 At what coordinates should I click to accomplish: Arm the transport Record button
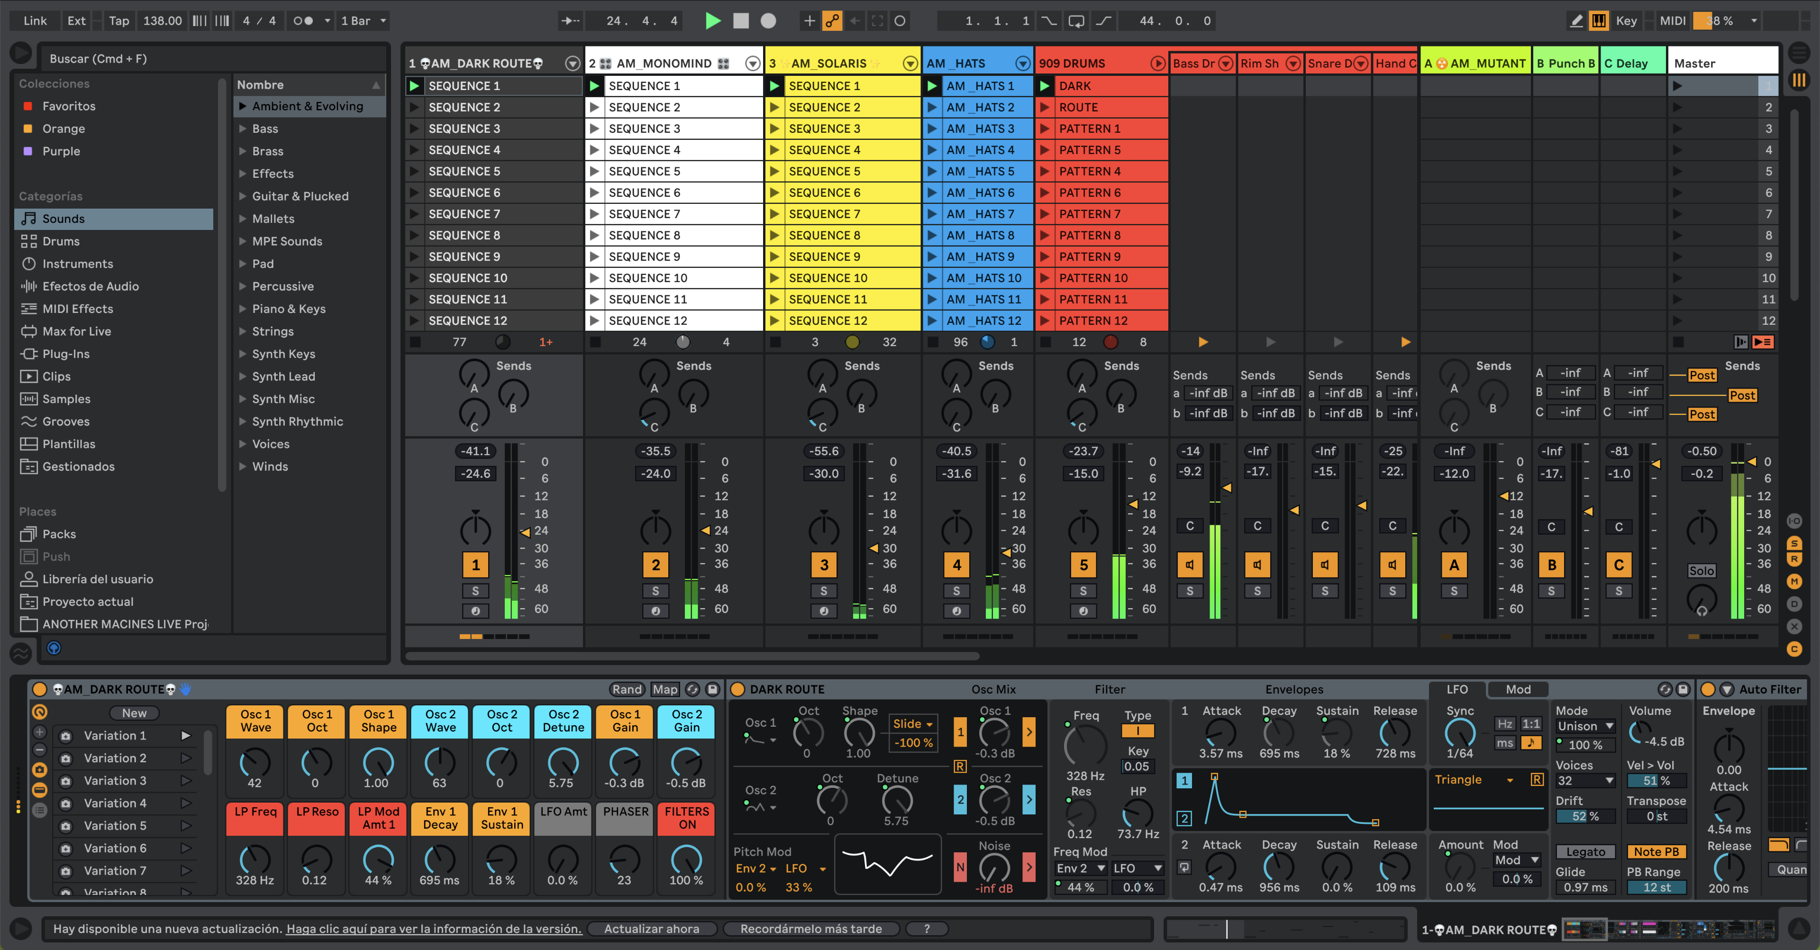click(768, 21)
